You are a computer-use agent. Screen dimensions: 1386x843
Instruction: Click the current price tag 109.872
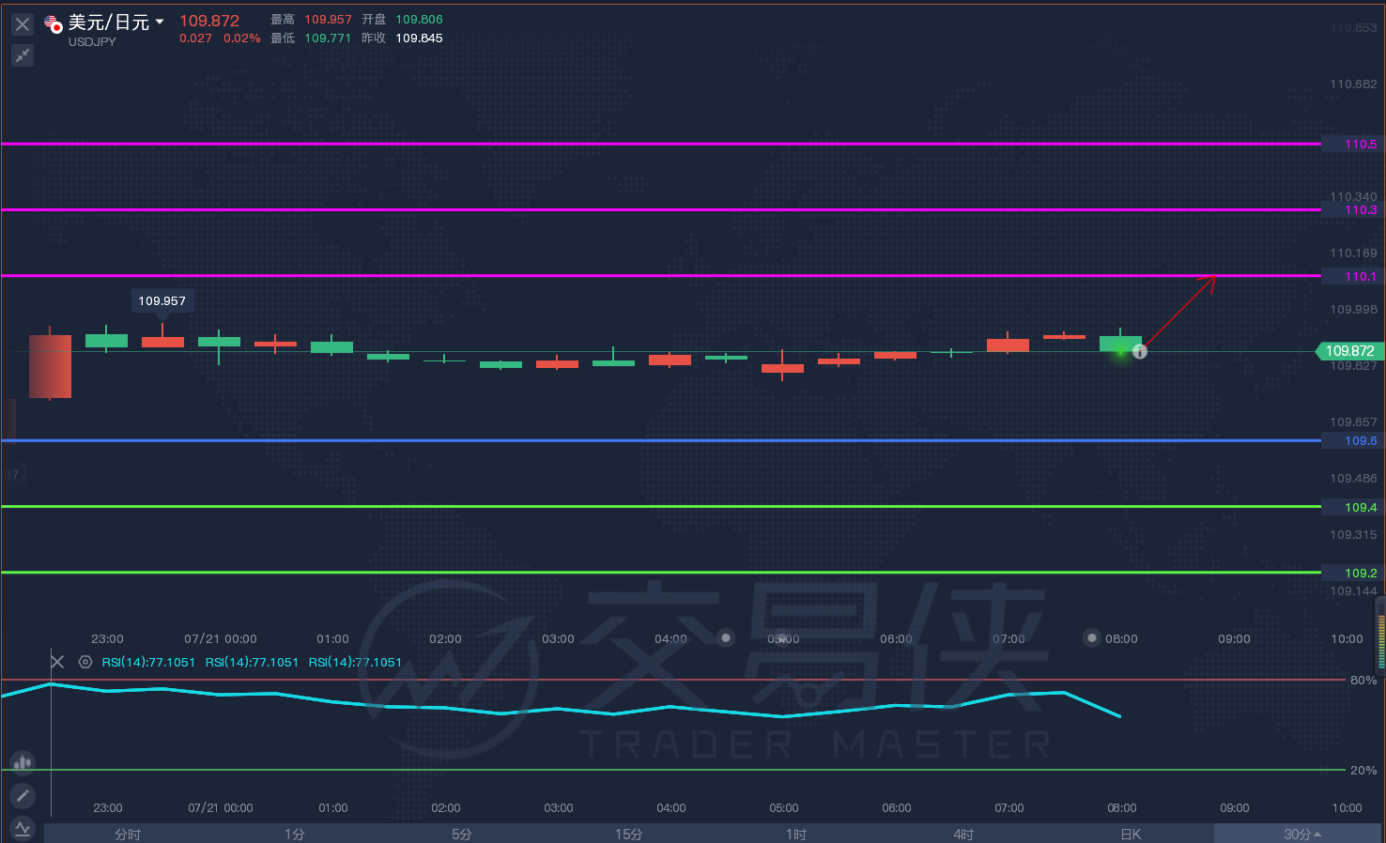pyautogui.click(x=1349, y=351)
